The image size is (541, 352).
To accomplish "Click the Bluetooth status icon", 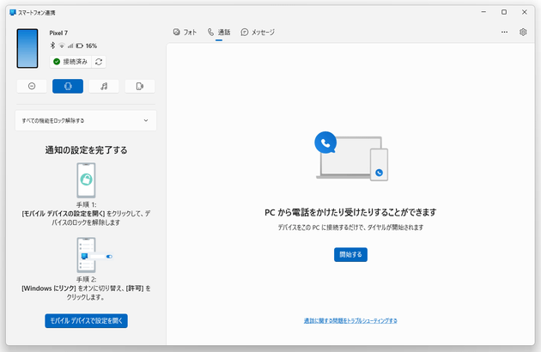I will 52,46.
